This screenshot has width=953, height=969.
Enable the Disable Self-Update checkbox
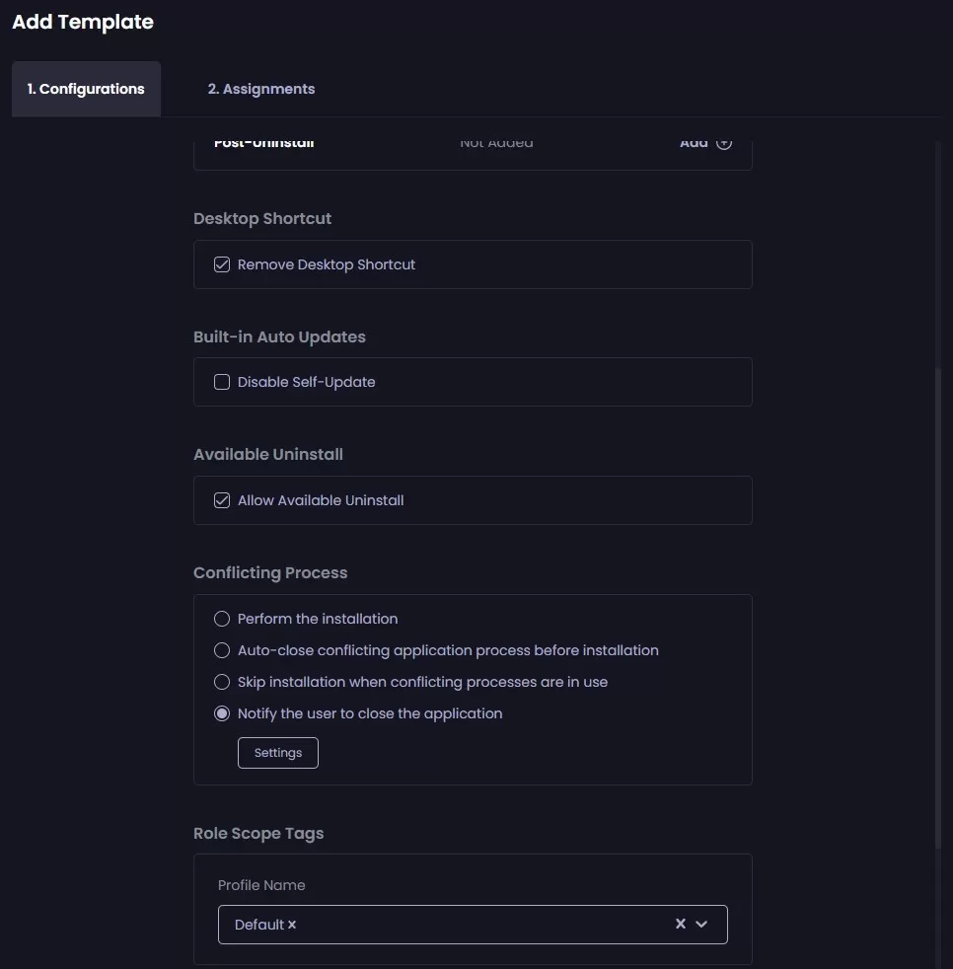(221, 382)
